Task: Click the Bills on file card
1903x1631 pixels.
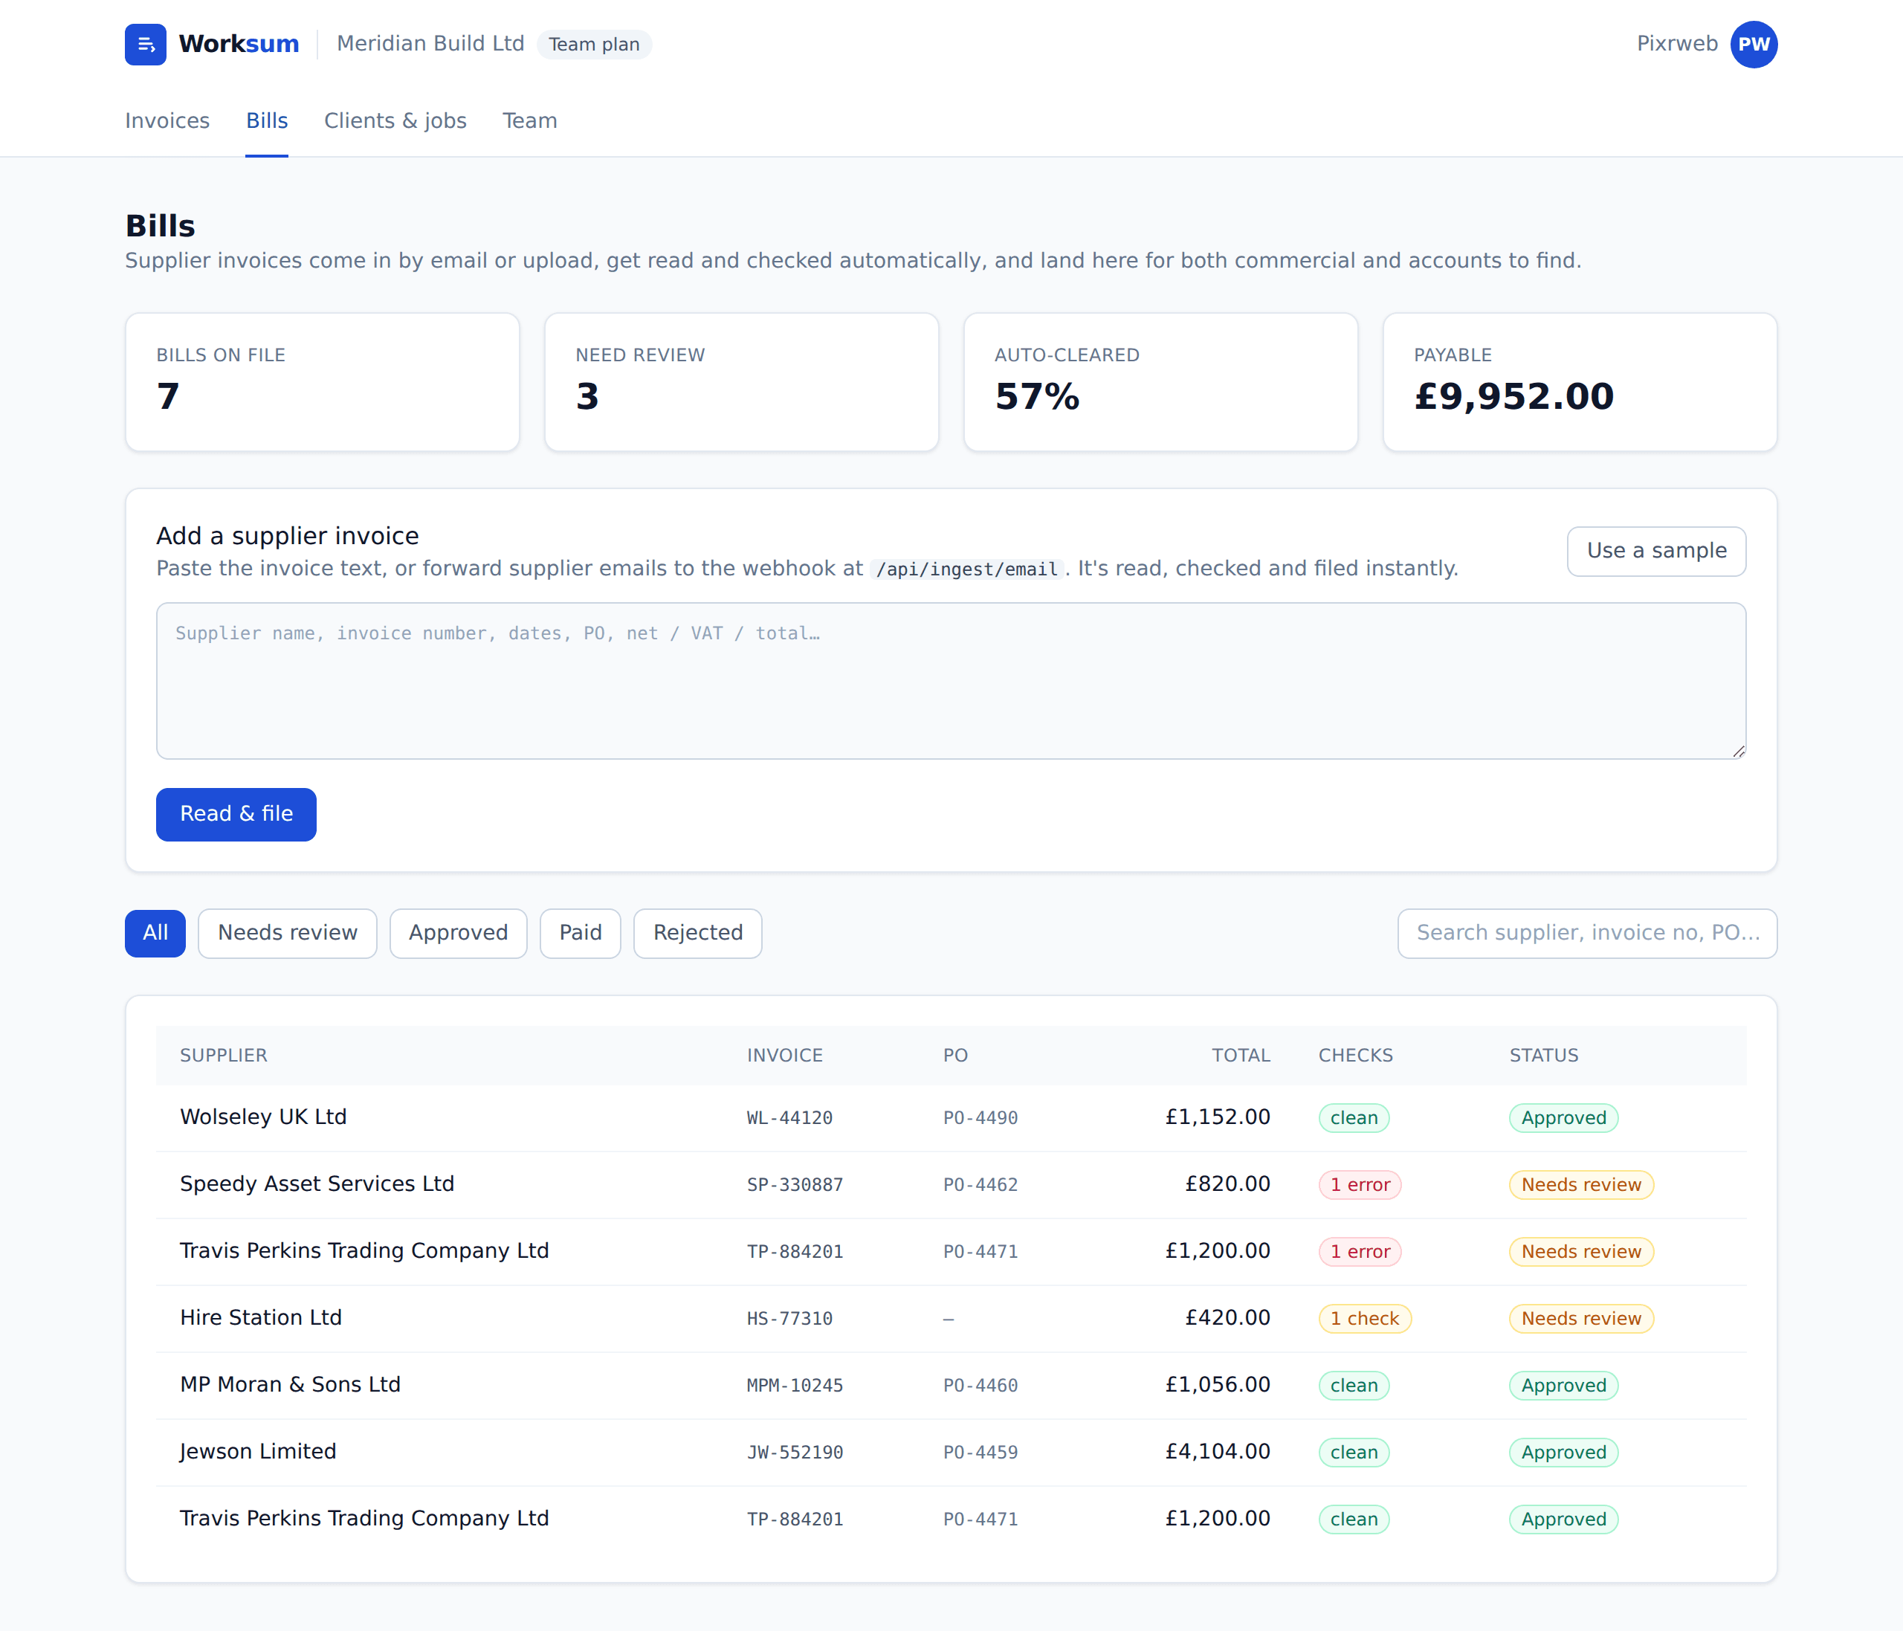Action: 323,382
